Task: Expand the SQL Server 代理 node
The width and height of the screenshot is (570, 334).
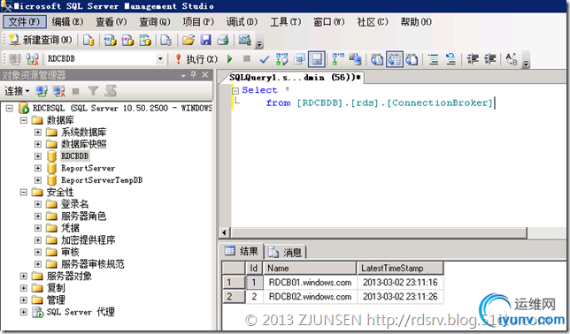Action: point(24,312)
